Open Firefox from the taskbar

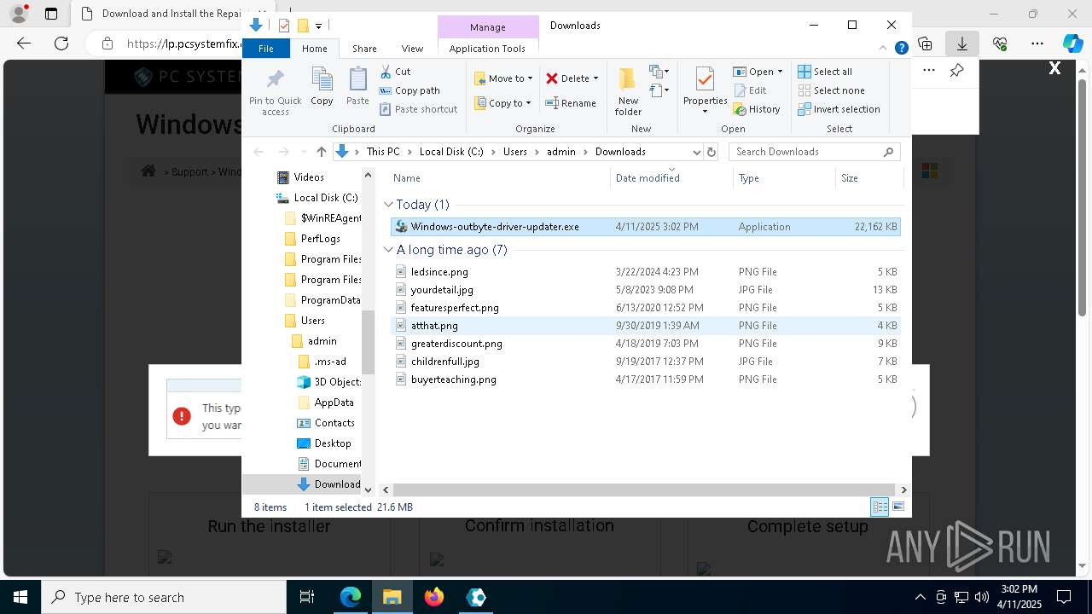click(x=434, y=597)
